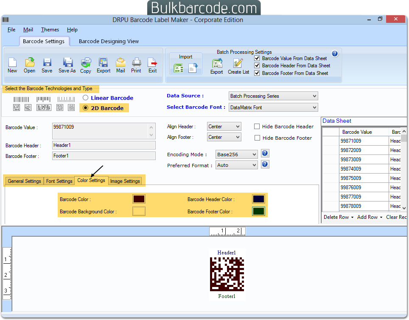Screen dimensions: 409x320
Task: Copy the barcode using the Copy icon
Action: pos(85,62)
